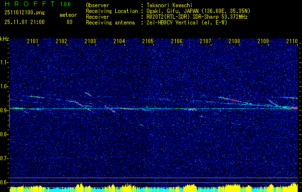
Task: Click the 0.7 kHz frequency label
Action: [4, 158]
